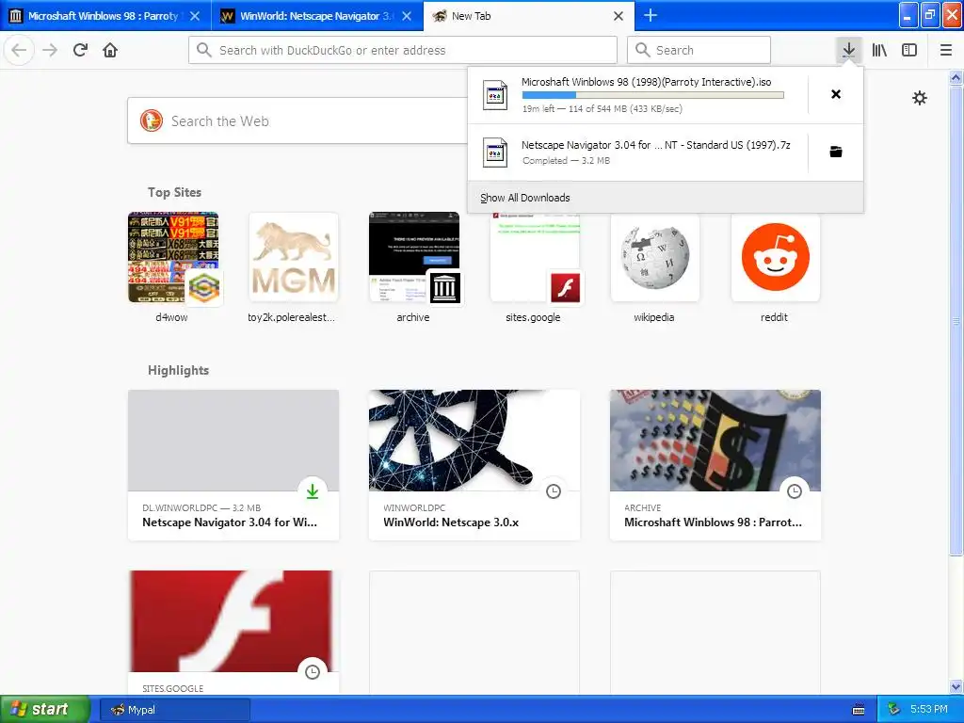This screenshot has width=964, height=723.
Task: Click the page vertical scrollbar
Action: pos(956,320)
